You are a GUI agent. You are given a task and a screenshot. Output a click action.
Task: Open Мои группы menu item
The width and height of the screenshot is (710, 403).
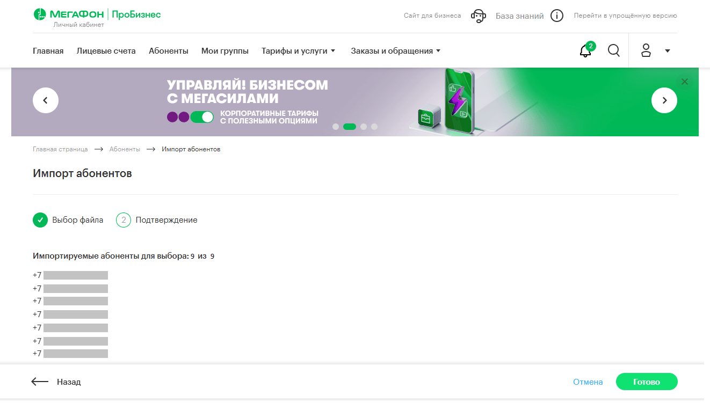tap(225, 51)
